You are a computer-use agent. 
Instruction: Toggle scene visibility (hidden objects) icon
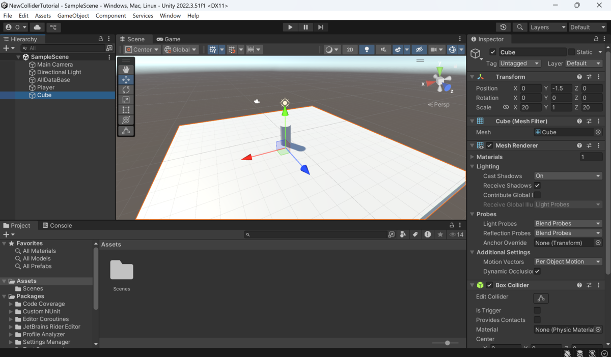(x=419, y=49)
